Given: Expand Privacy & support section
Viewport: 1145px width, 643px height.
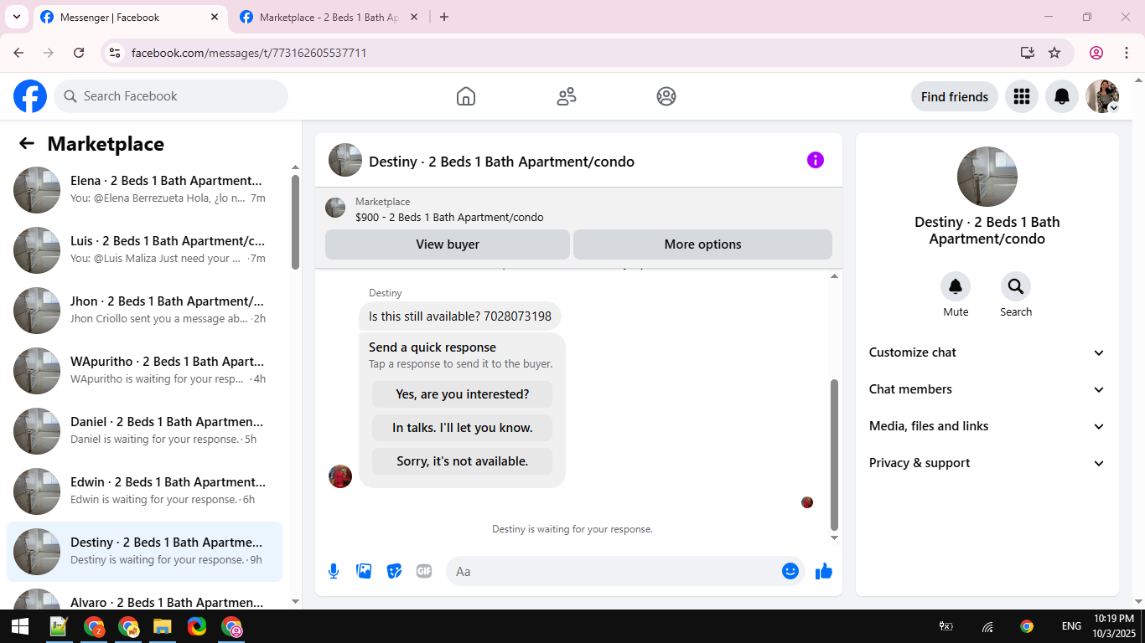Looking at the screenshot, I should pyautogui.click(x=987, y=463).
